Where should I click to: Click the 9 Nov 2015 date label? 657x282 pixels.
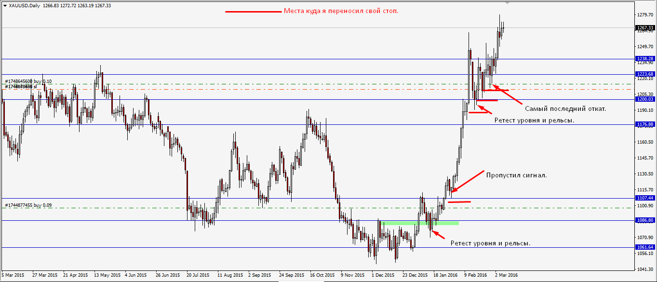(352, 275)
